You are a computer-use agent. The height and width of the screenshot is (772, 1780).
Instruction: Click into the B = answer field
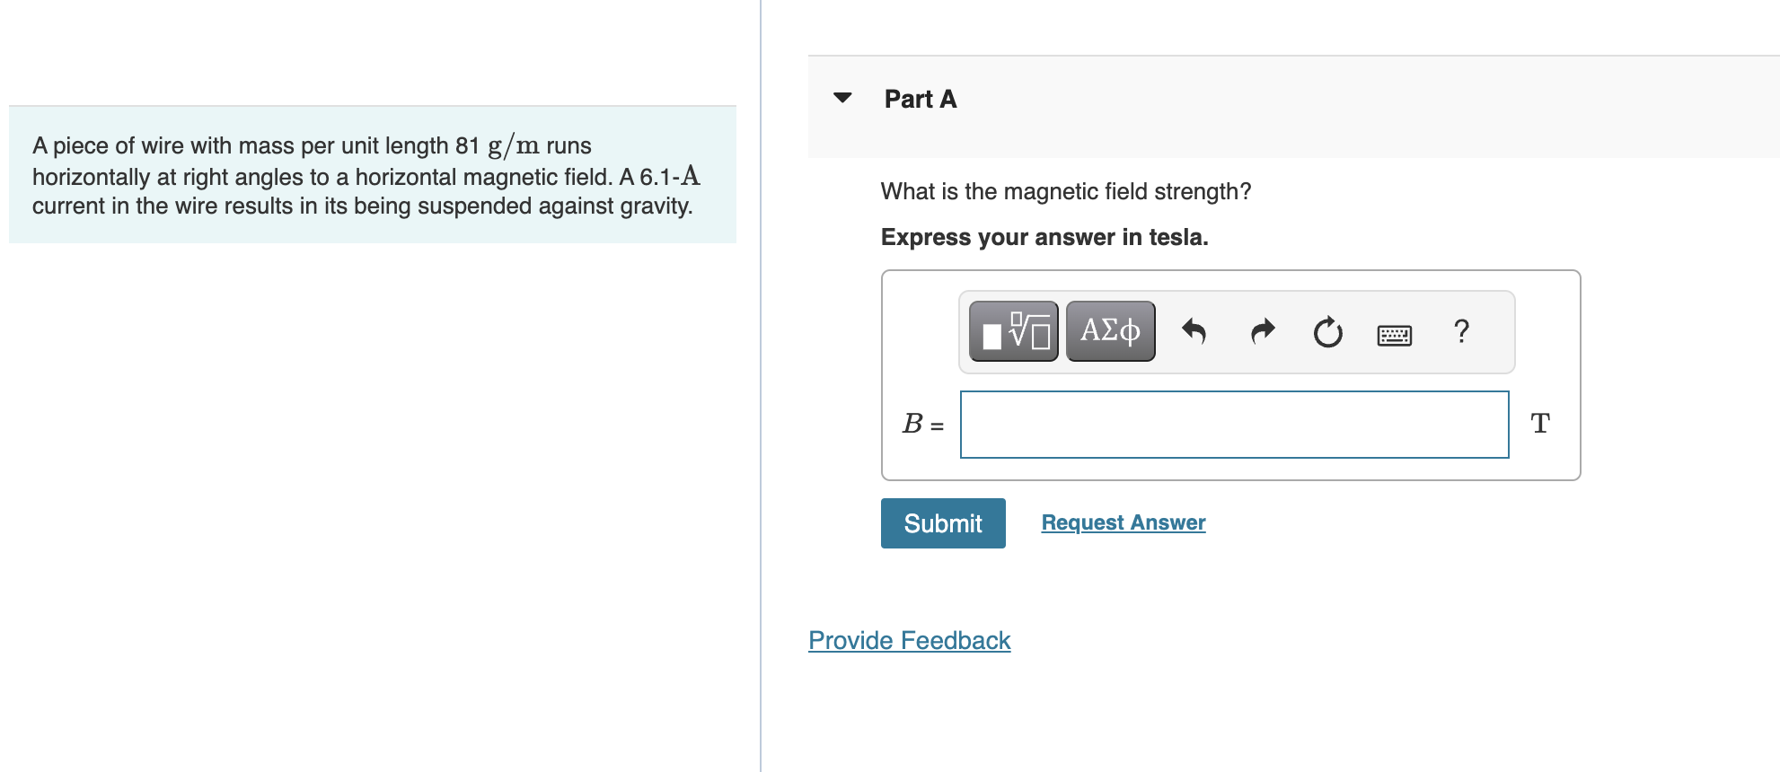click(1234, 425)
